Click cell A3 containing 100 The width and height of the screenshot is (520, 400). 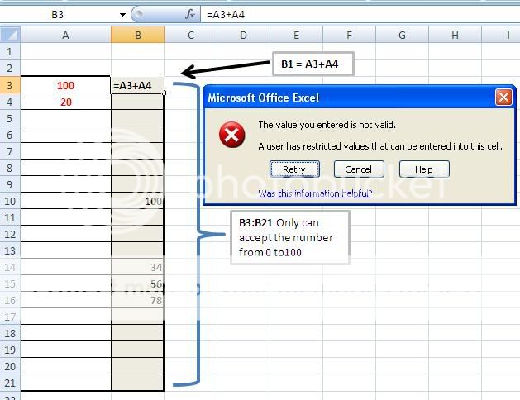[65, 85]
